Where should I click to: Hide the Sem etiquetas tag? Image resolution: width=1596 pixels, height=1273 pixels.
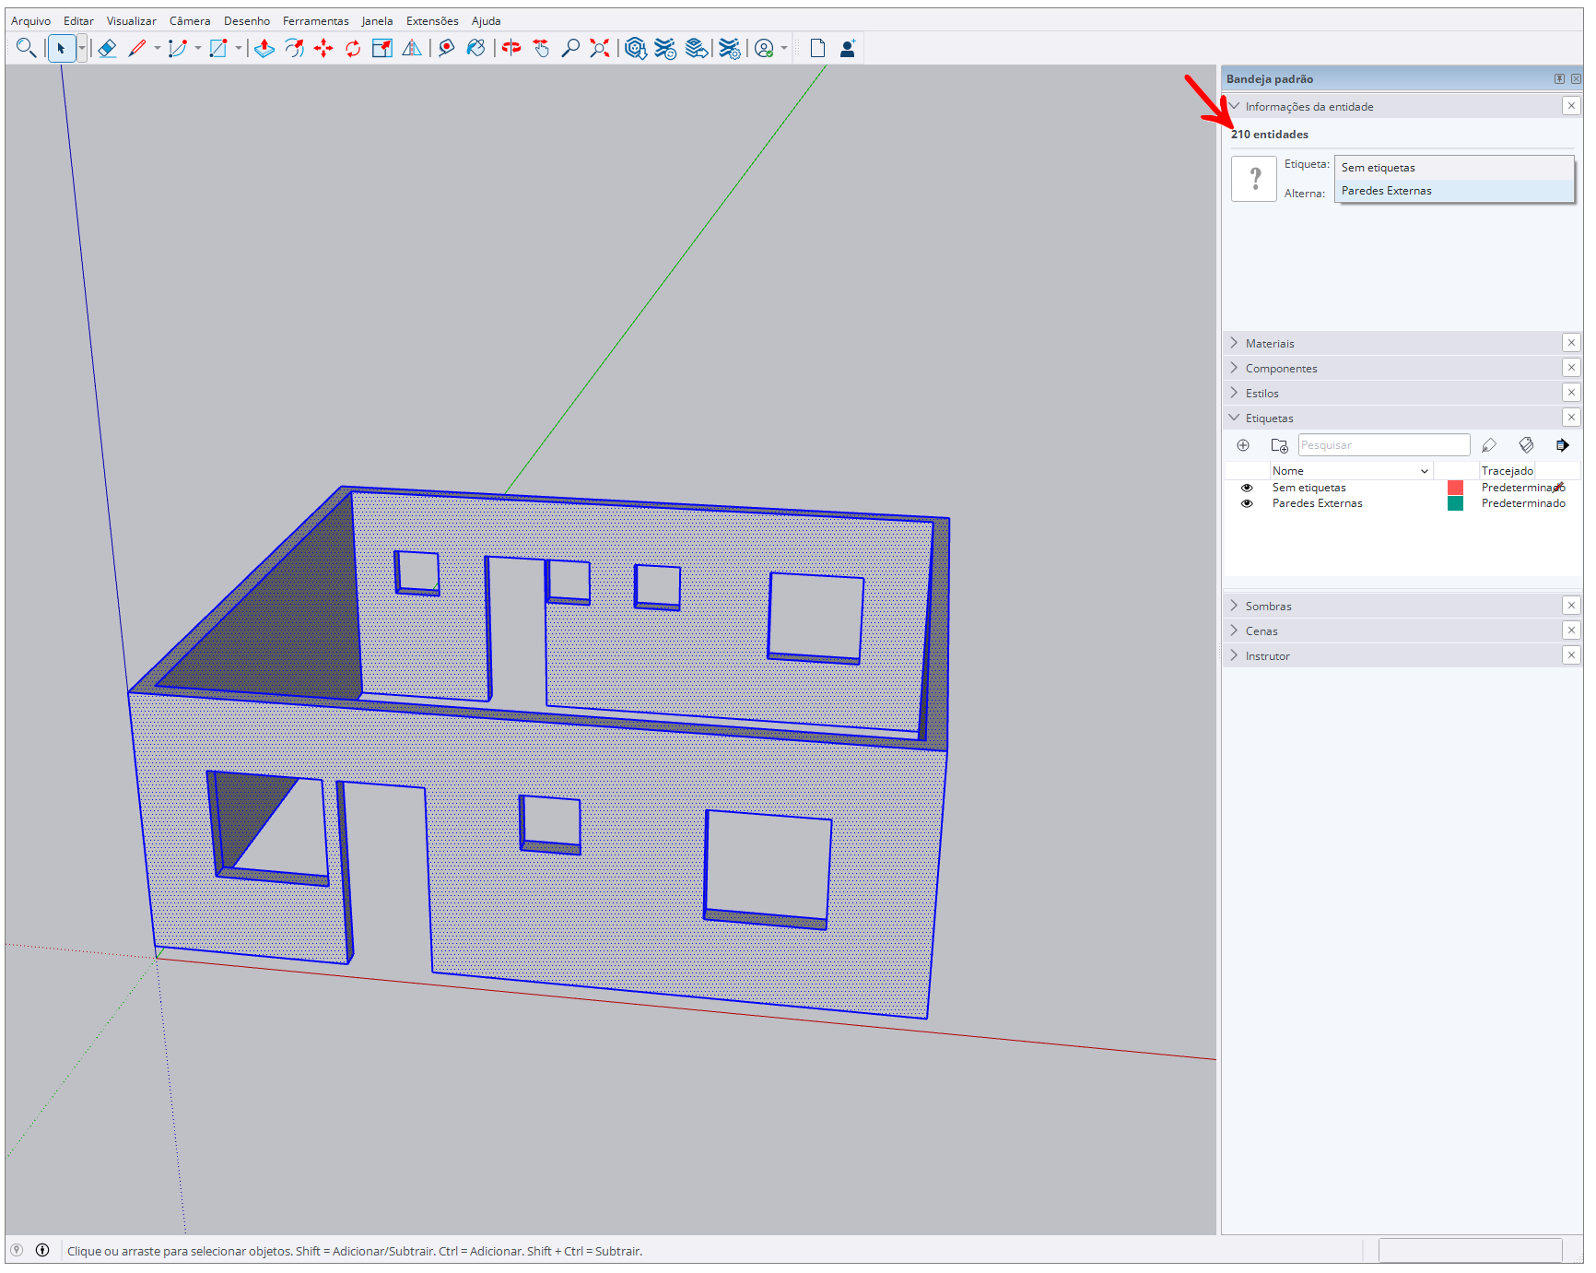[1247, 488]
